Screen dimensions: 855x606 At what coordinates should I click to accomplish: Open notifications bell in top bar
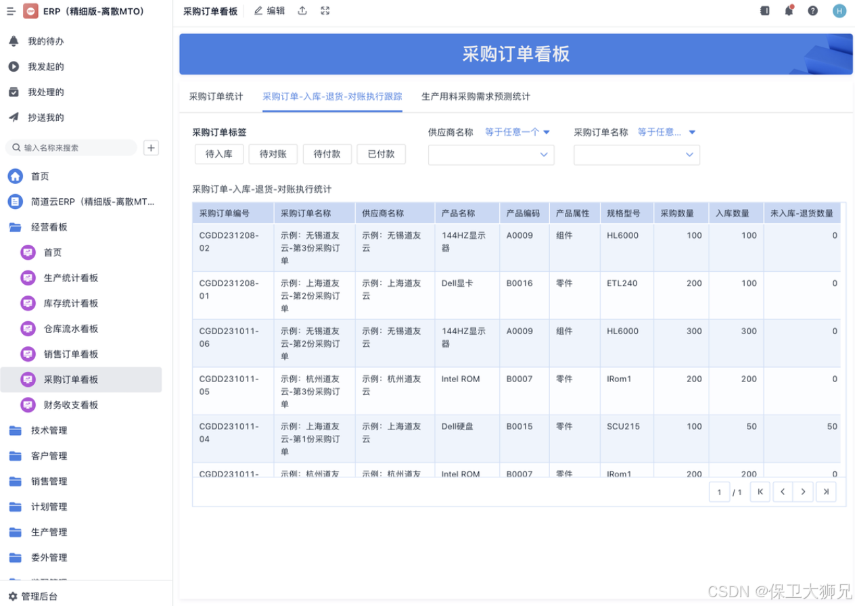[789, 11]
